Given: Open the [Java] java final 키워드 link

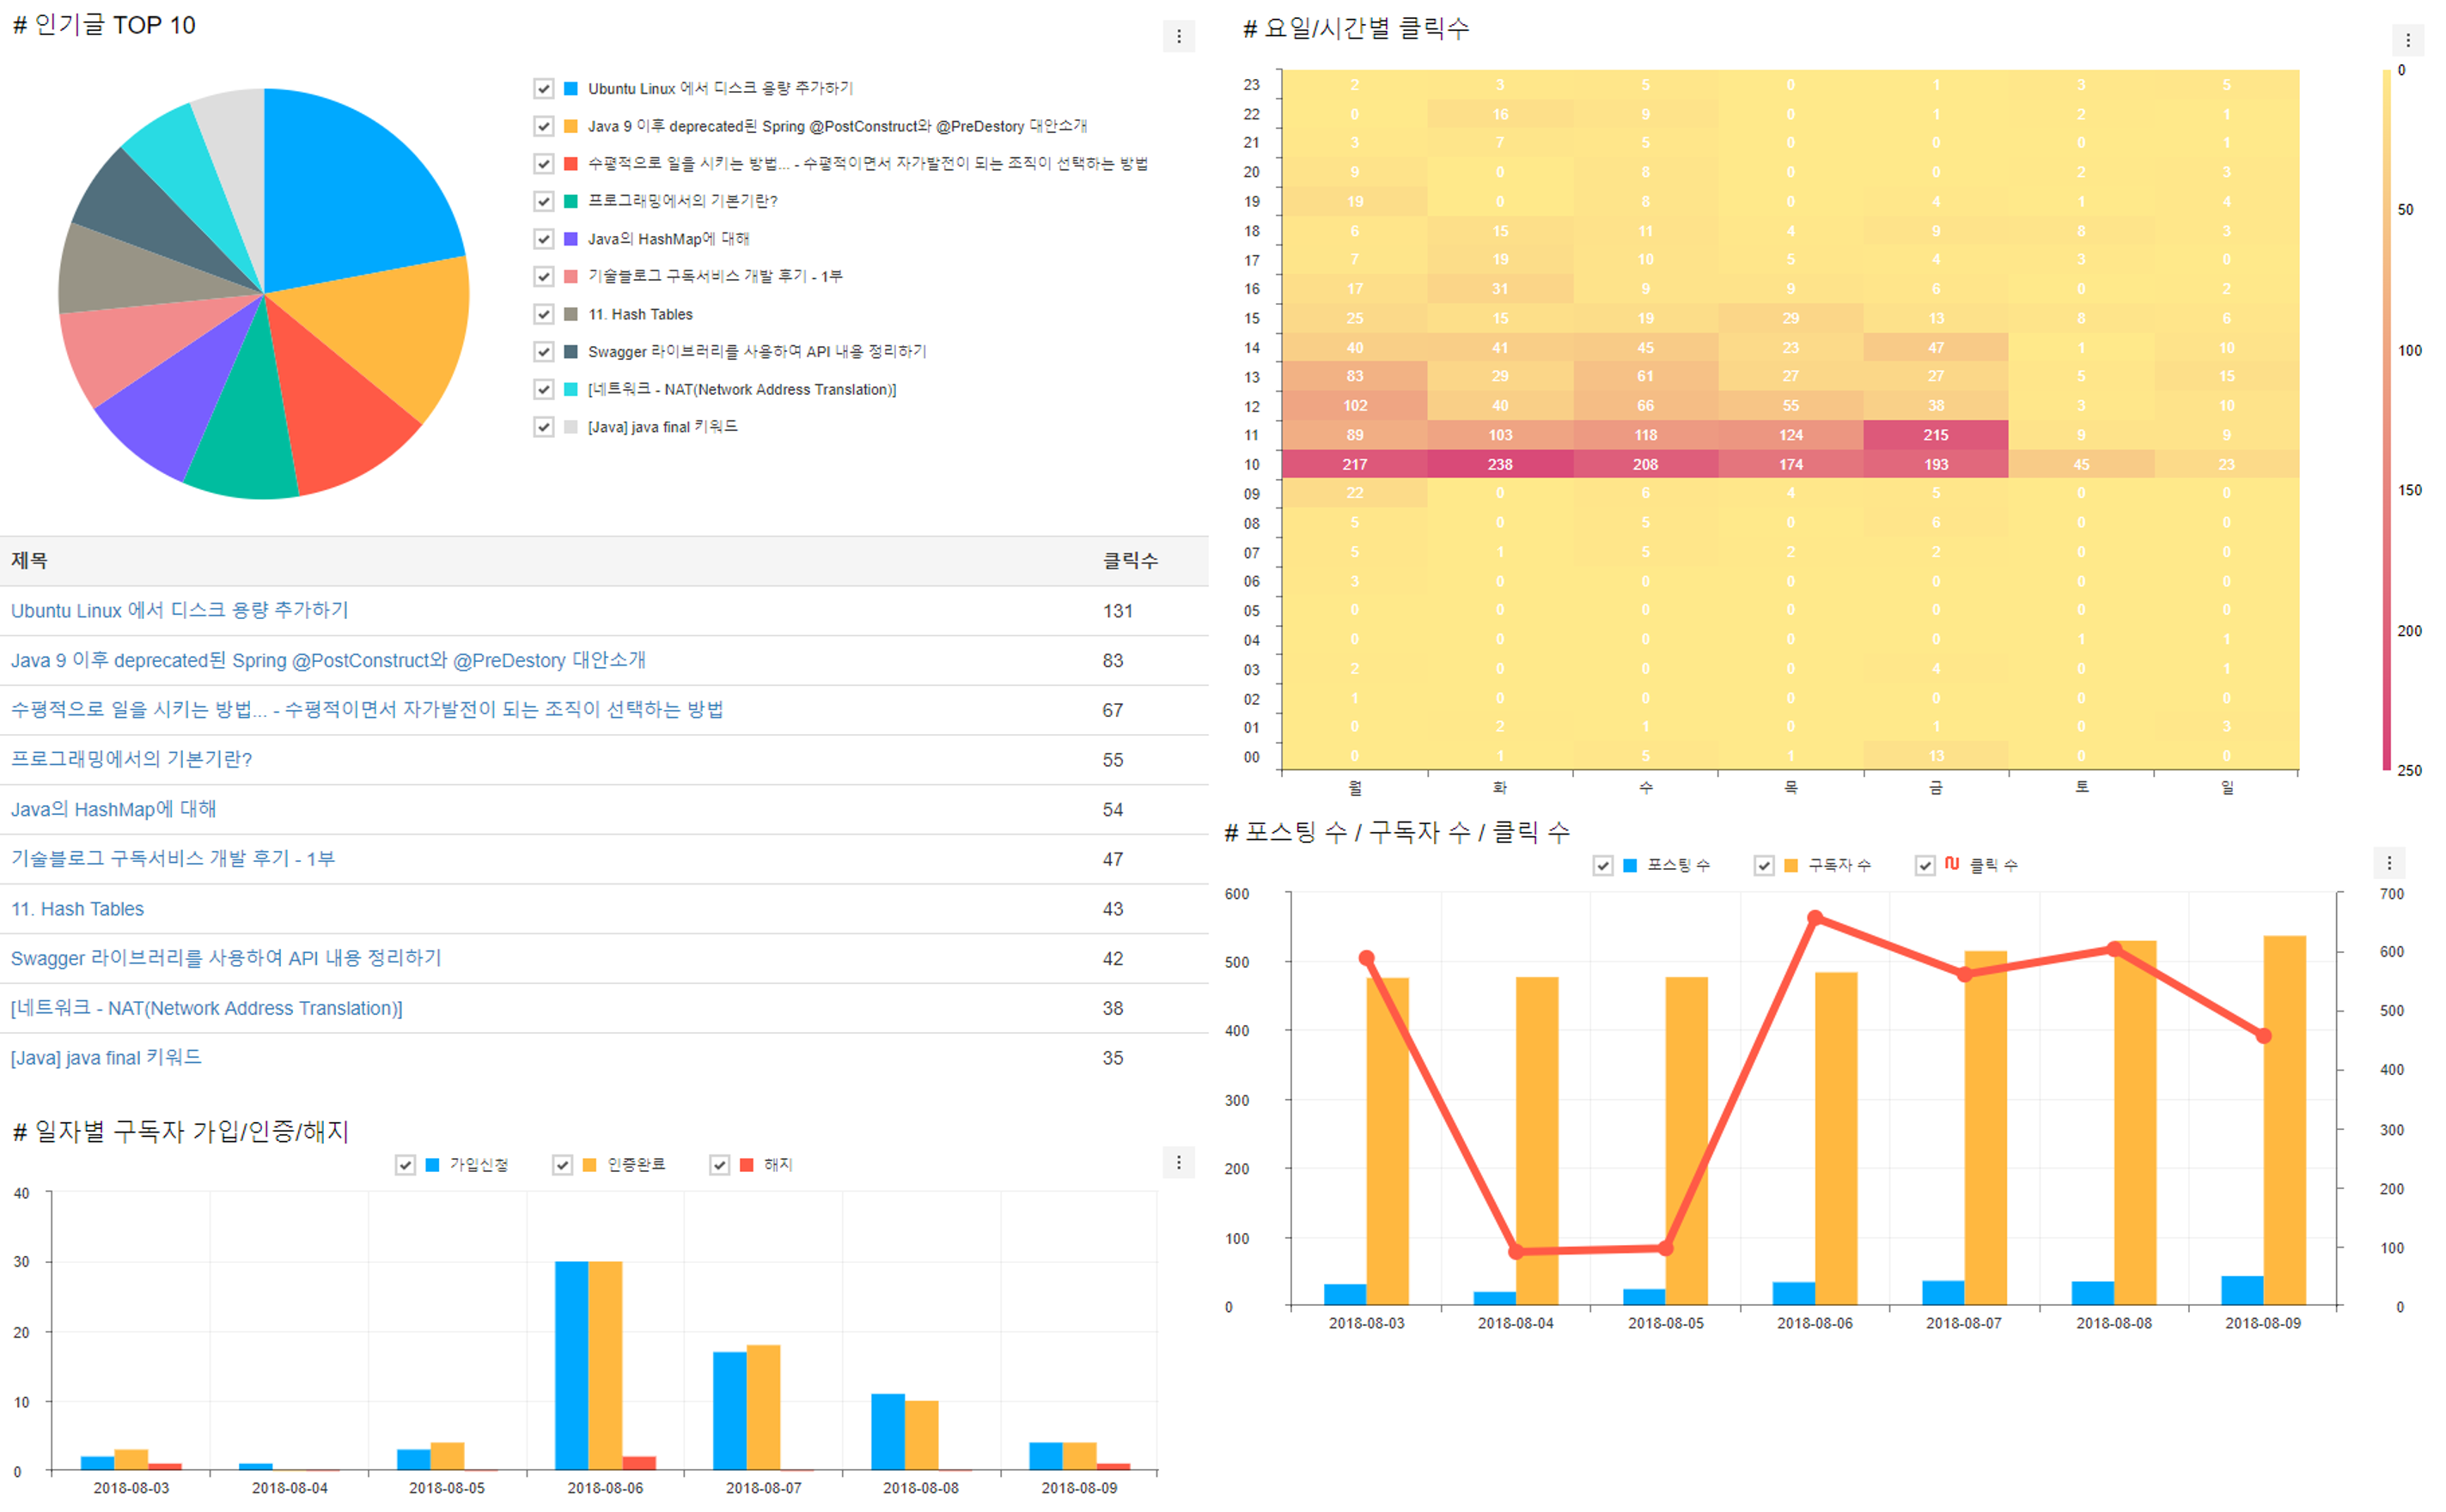Looking at the screenshot, I should pyautogui.click(x=106, y=1057).
